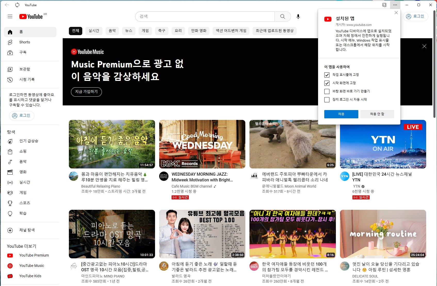Select the 뉴스 filter chip
The width and height of the screenshot is (437, 286).
tap(129, 31)
